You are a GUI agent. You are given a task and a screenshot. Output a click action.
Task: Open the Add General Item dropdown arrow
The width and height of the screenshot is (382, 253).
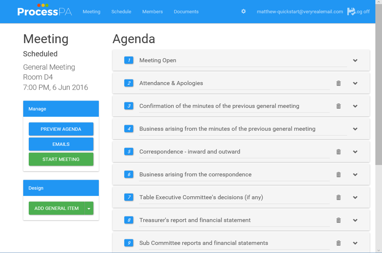pyautogui.click(x=89, y=208)
